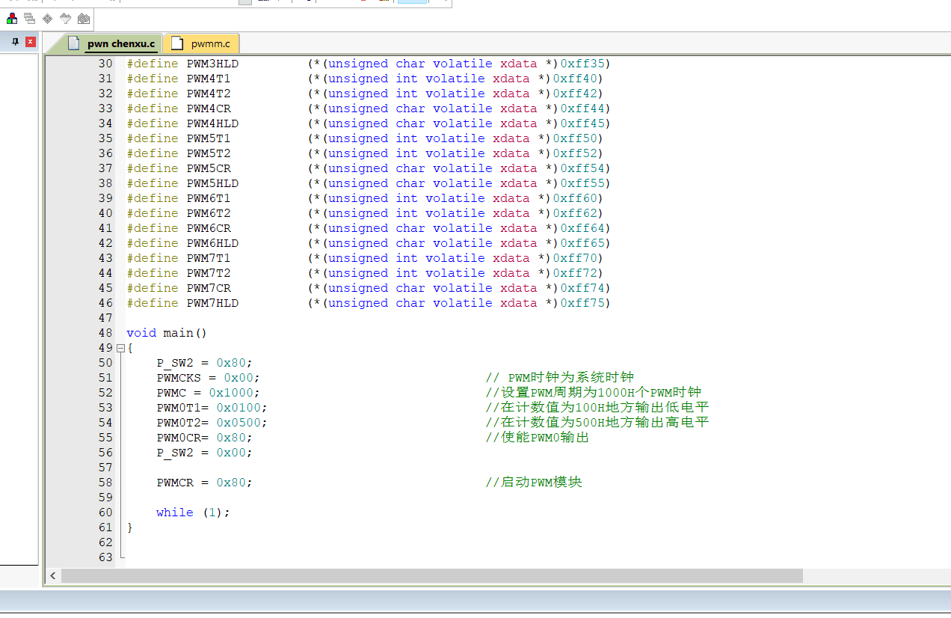
Task: Click address 0xff54 on line 37
Action: click(x=582, y=168)
